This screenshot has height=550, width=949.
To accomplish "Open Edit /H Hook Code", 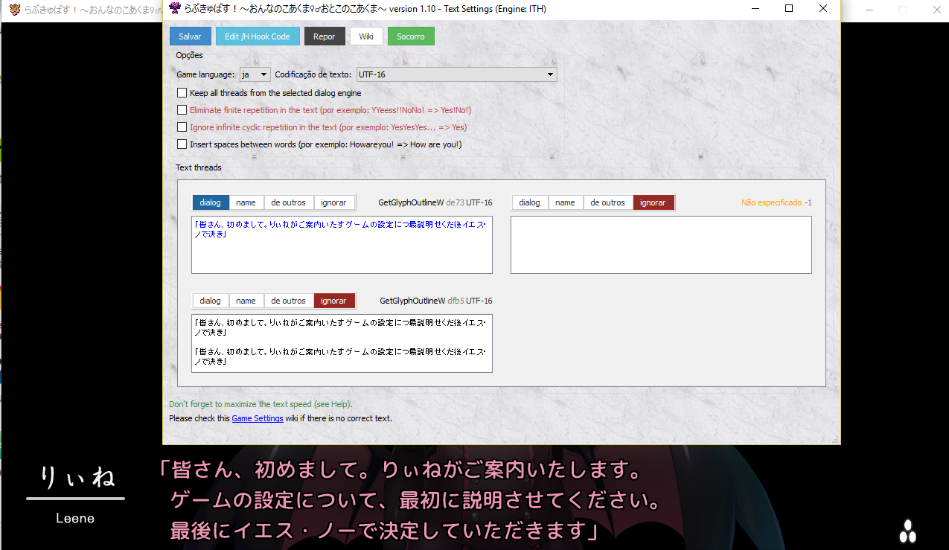I will 258,36.
